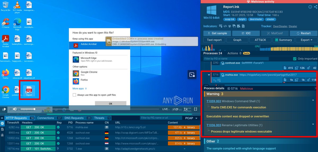Image resolution: width=318 pixels, height=152 pixels.
Task: Select the successno... desktop document
Action: 29,57
